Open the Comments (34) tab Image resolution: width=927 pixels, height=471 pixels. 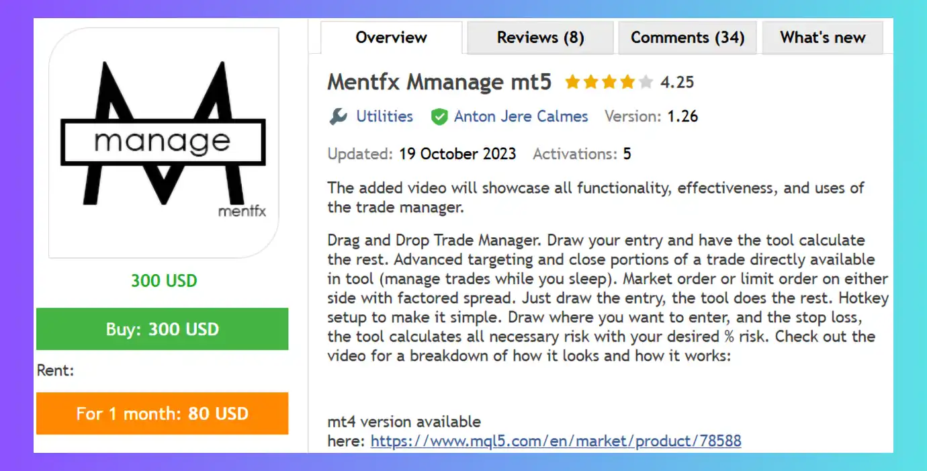[687, 38]
